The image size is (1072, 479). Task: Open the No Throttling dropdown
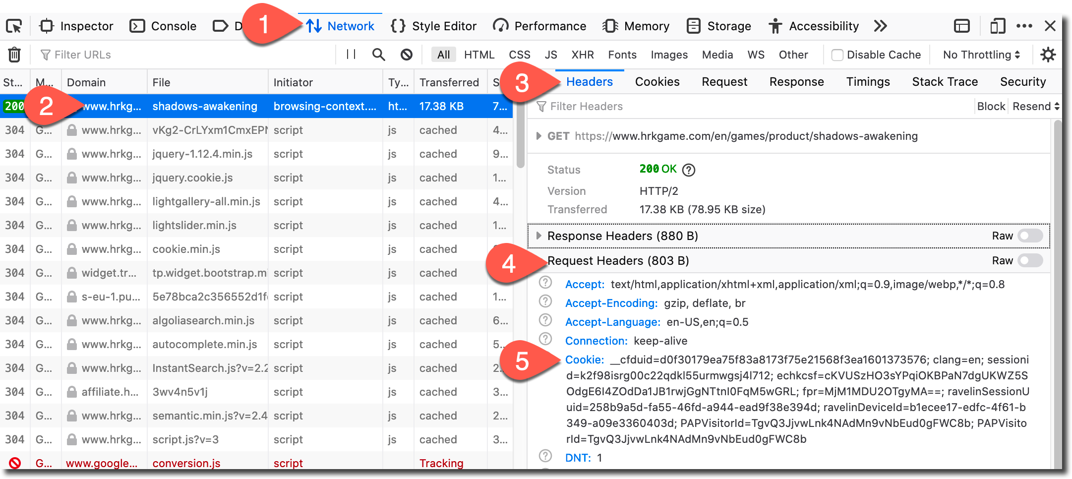coord(981,55)
